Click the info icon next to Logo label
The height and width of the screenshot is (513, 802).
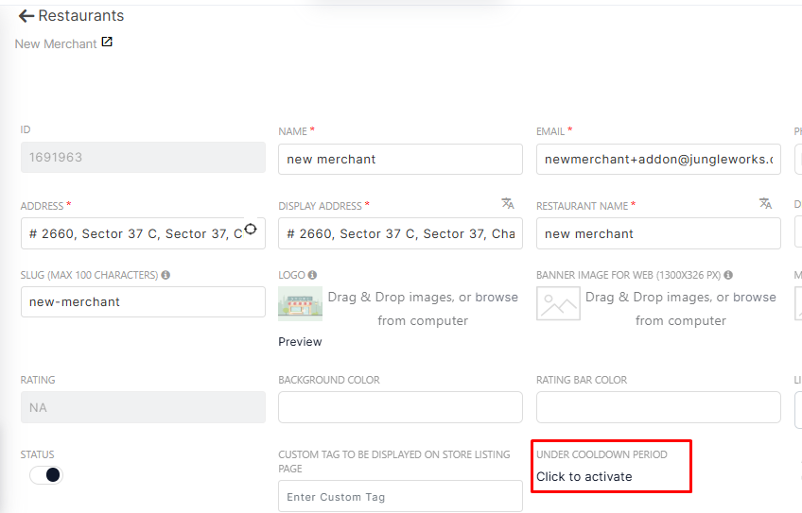pyautogui.click(x=312, y=275)
